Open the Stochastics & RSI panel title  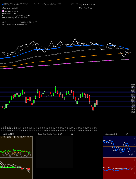pyautogui.click(x=116, y=134)
